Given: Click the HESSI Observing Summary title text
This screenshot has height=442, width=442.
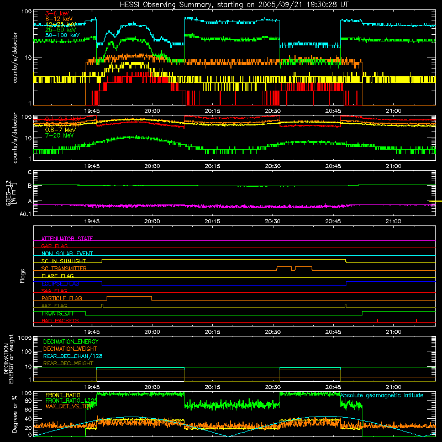Looking at the screenshot, I should coord(234,4).
